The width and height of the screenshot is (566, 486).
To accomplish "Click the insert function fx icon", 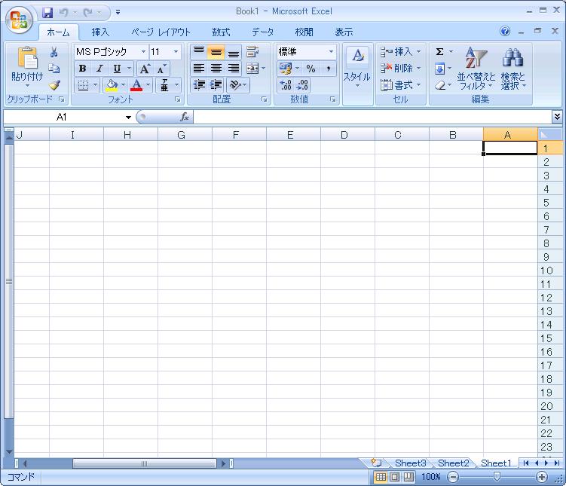I will [185, 117].
